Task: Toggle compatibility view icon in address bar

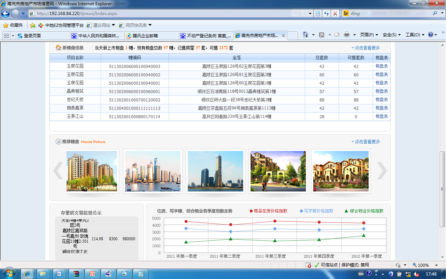Action: coord(318,14)
